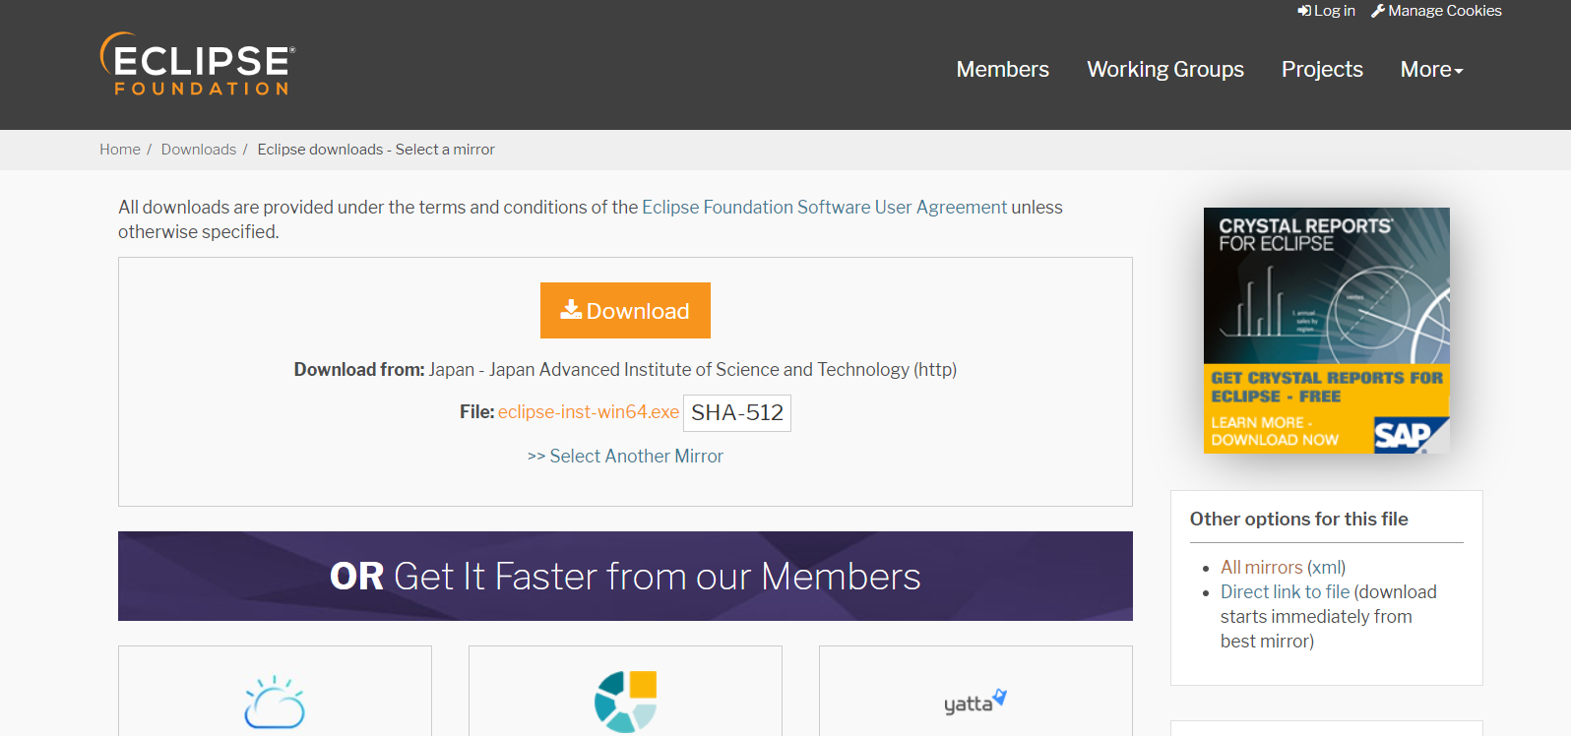Open Manage Cookies settings
1571x736 pixels.
pyautogui.click(x=1436, y=11)
